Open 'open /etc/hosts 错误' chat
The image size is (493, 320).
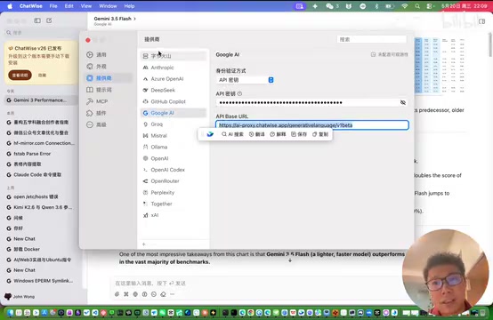(x=41, y=197)
